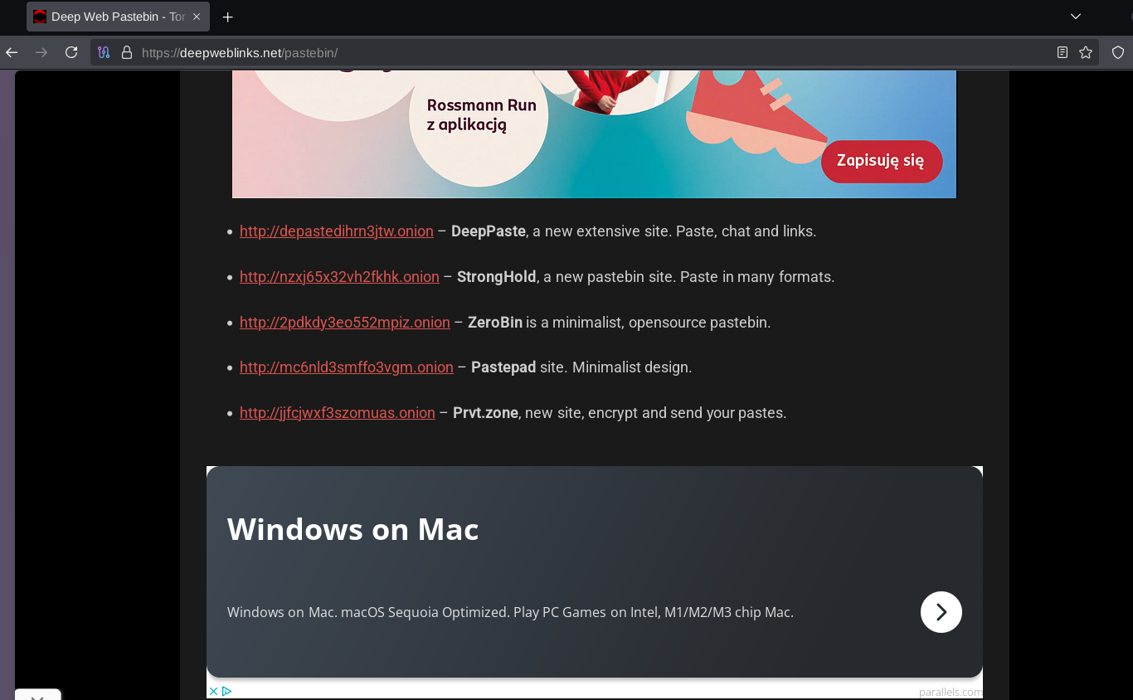Go back to the previous page
Screen dimensions: 1133x700
[x=12, y=52]
